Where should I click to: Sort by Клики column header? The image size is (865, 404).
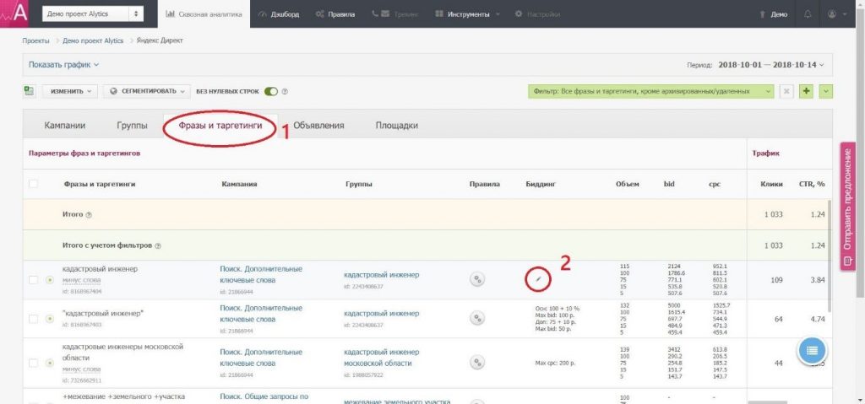(771, 184)
